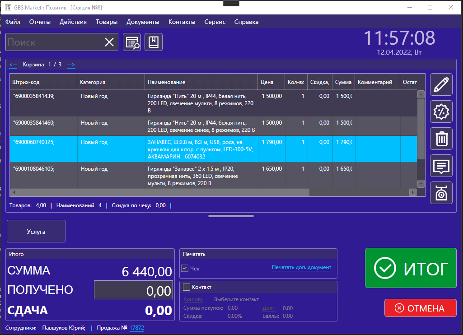Open product list search icon
463x335 pixels.
[132, 42]
